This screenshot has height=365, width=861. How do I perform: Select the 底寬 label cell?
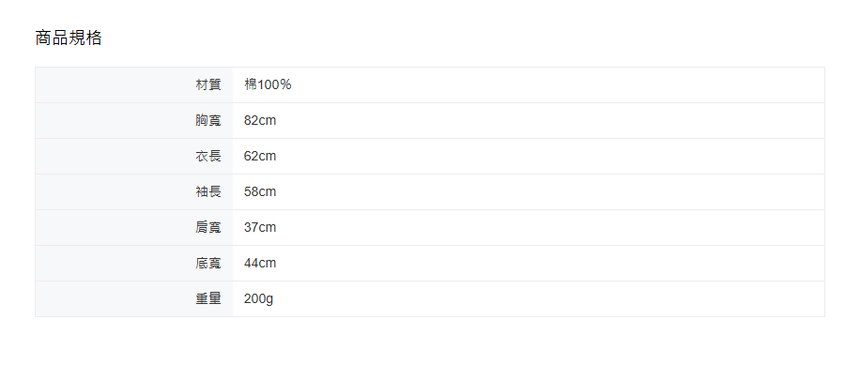pos(134,264)
